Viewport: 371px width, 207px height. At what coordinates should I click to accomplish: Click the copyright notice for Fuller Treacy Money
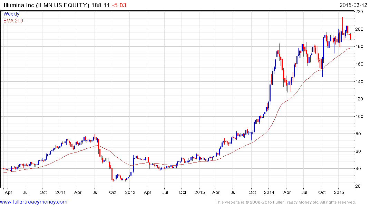(286, 202)
